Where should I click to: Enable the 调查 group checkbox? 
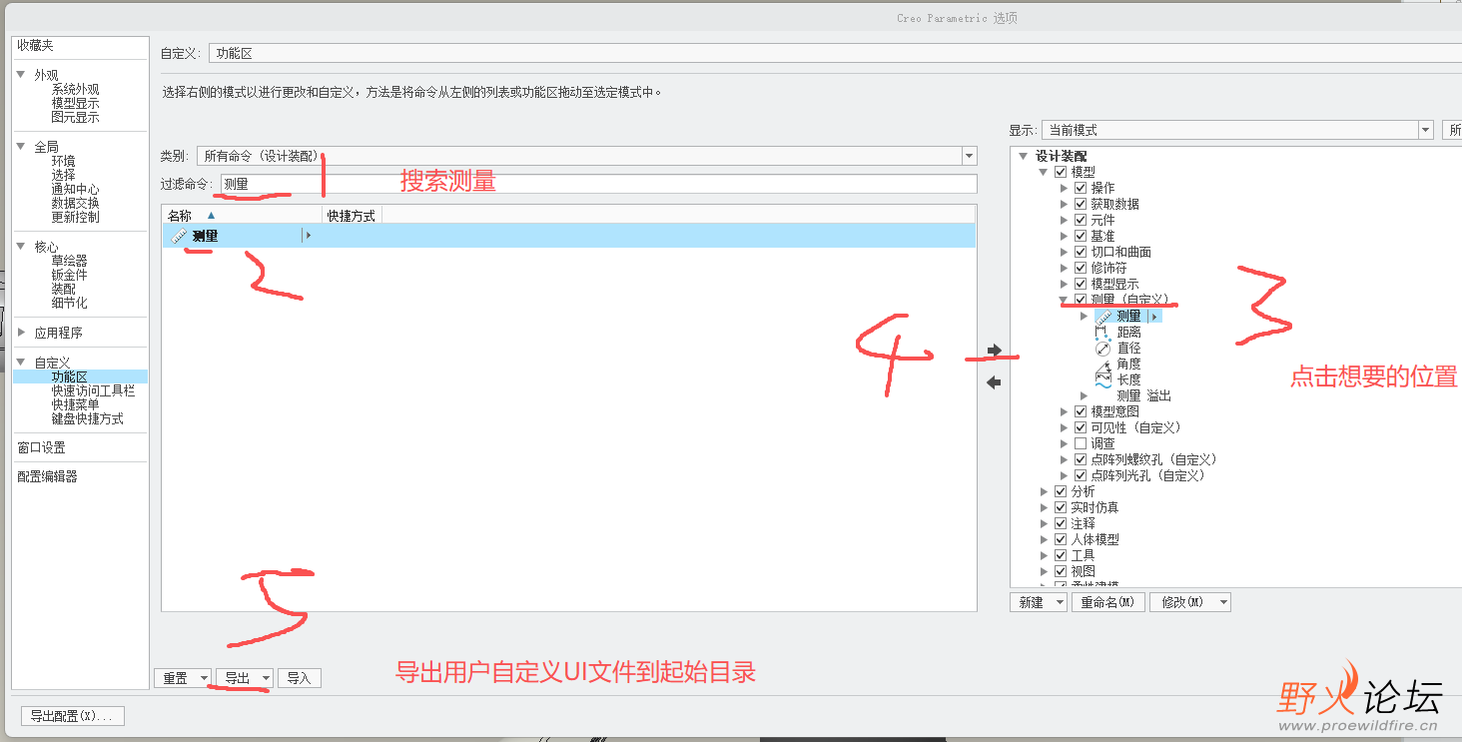coord(1081,443)
